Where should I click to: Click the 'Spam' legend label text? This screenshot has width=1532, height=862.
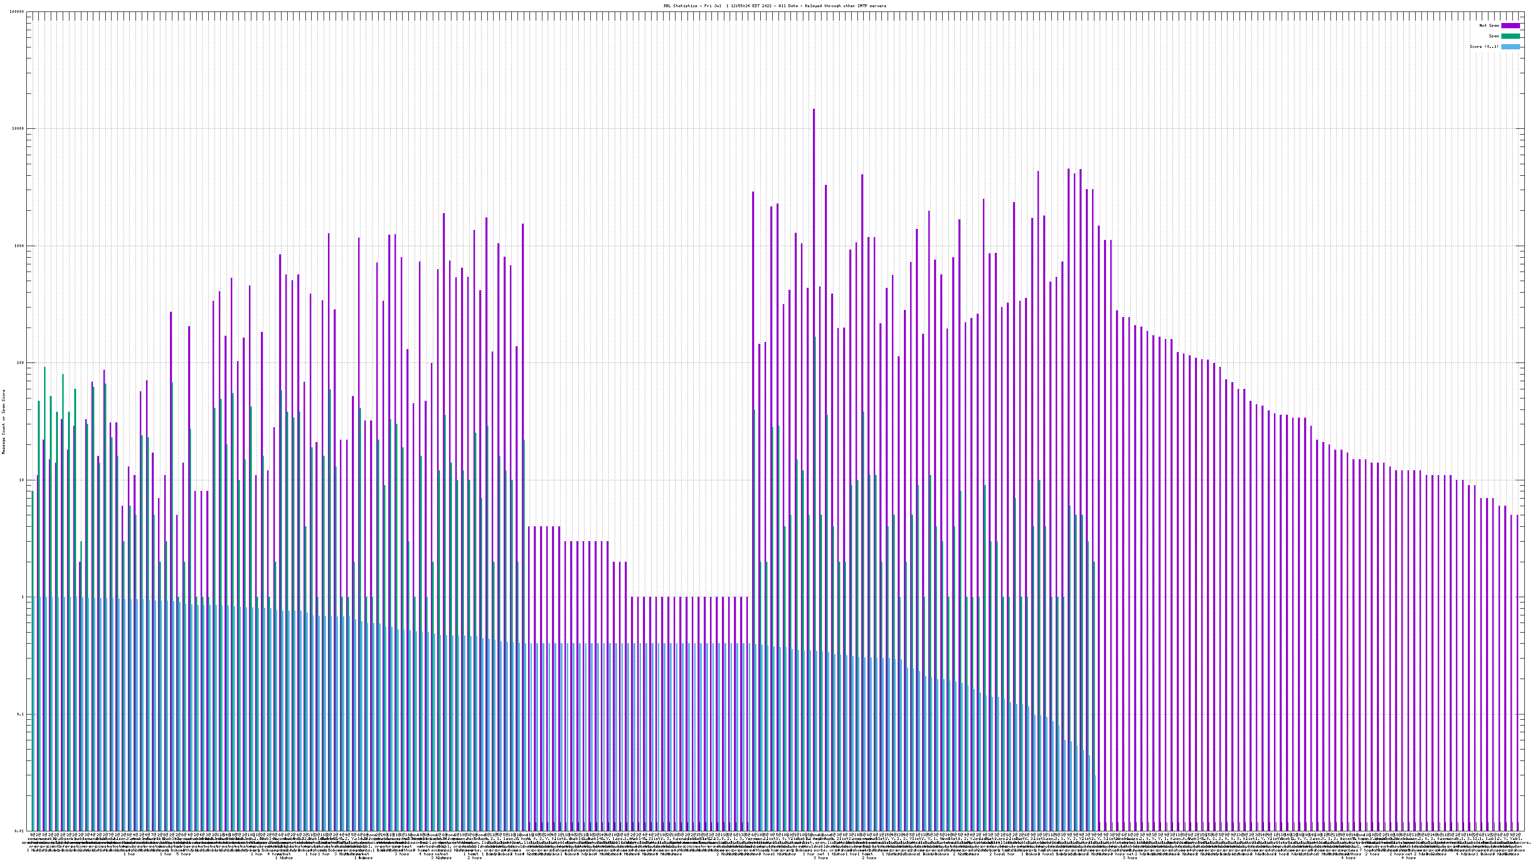1494,36
